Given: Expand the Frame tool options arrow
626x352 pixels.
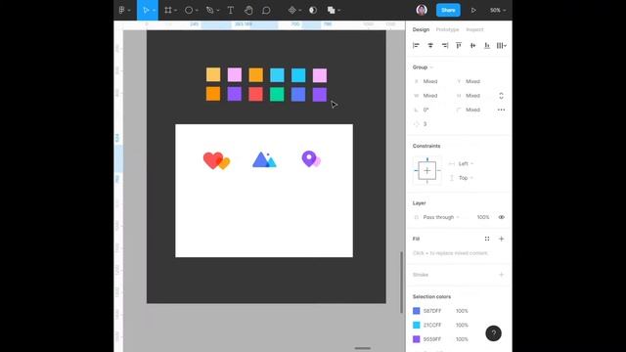Looking at the screenshot, I should tap(176, 11).
